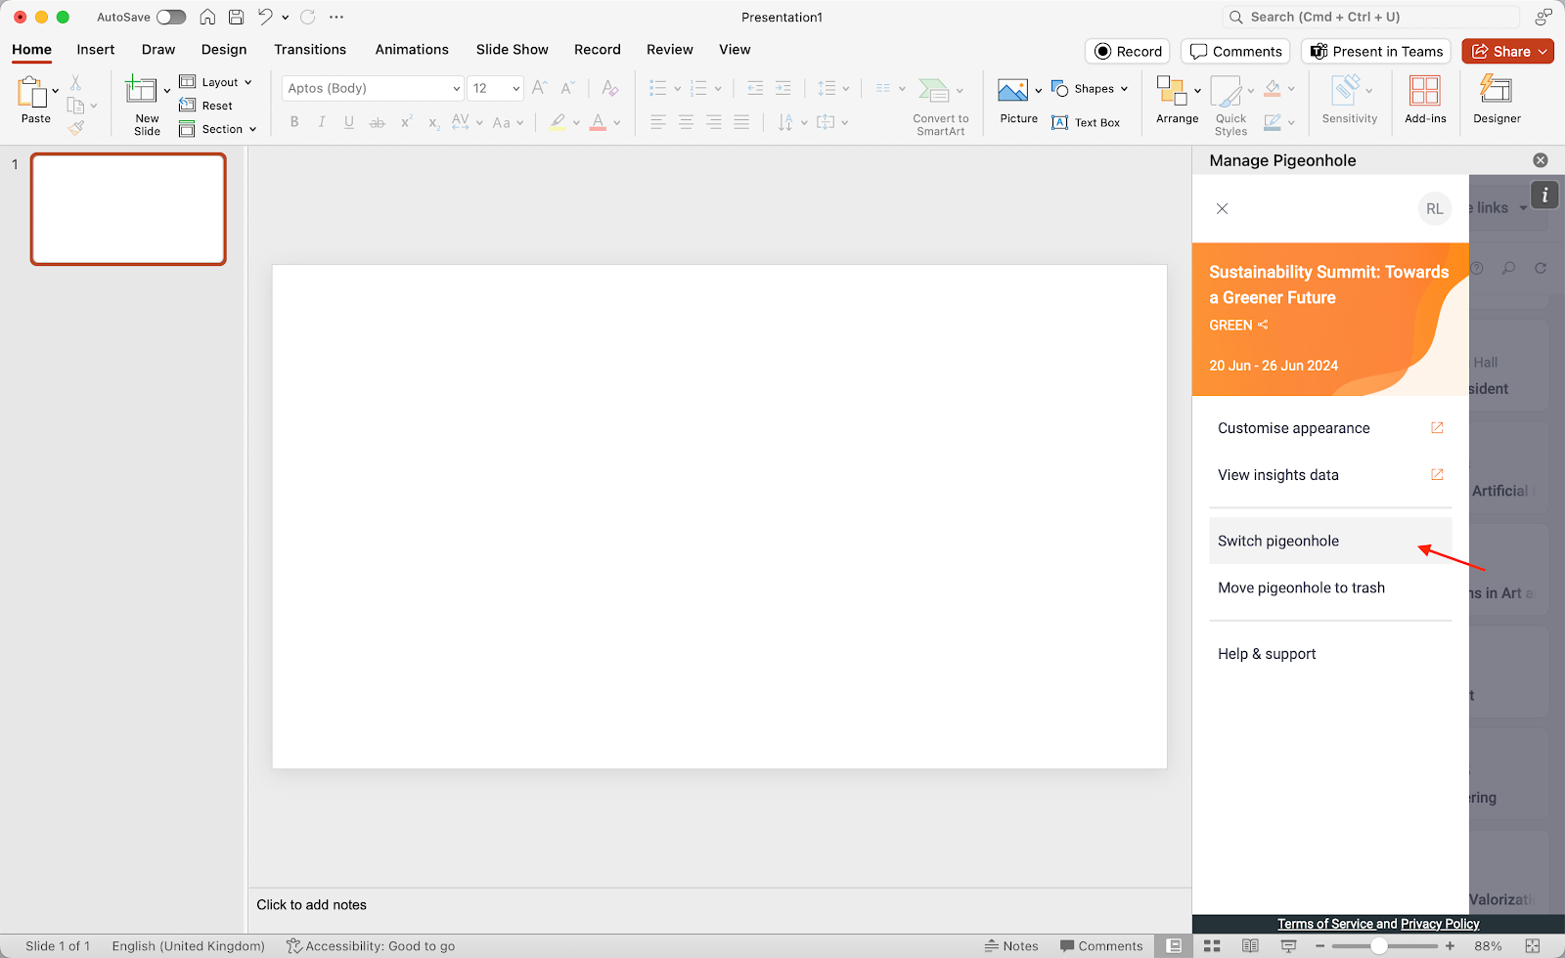Open the Add-ins icon
Image resolution: width=1565 pixels, height=958 pixels.
point(1424,92)
